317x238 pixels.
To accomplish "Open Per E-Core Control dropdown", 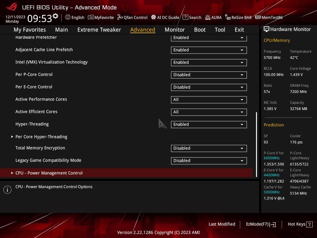I will click(209, 87).
